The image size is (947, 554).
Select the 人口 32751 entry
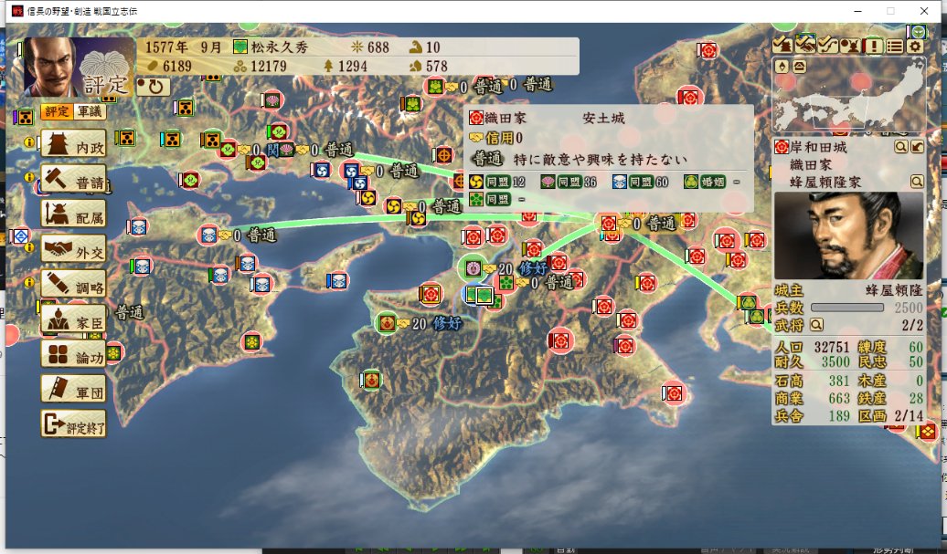(x=813, y=347)
